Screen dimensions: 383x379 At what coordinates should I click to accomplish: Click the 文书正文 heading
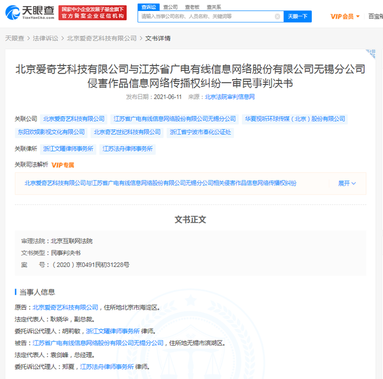[190, 220]
